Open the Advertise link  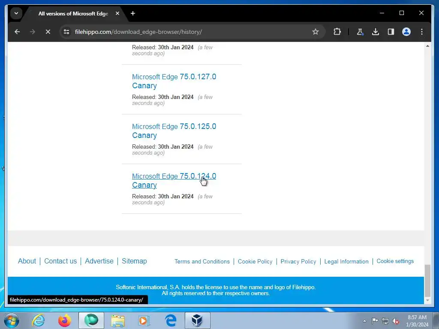tap(99, 261)
